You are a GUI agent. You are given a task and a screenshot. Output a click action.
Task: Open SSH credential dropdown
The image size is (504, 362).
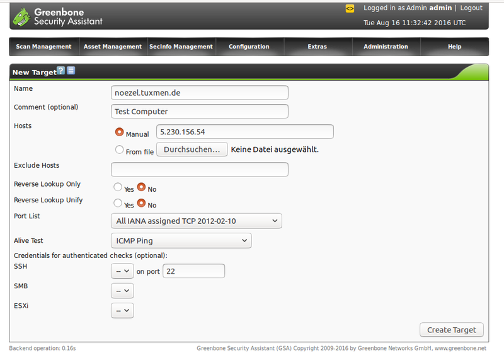[x=122, y=271]
